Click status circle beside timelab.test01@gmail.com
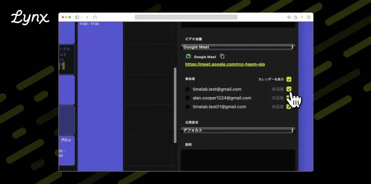Viewport: 371px width, 184px height. click(x=188, y=107)
